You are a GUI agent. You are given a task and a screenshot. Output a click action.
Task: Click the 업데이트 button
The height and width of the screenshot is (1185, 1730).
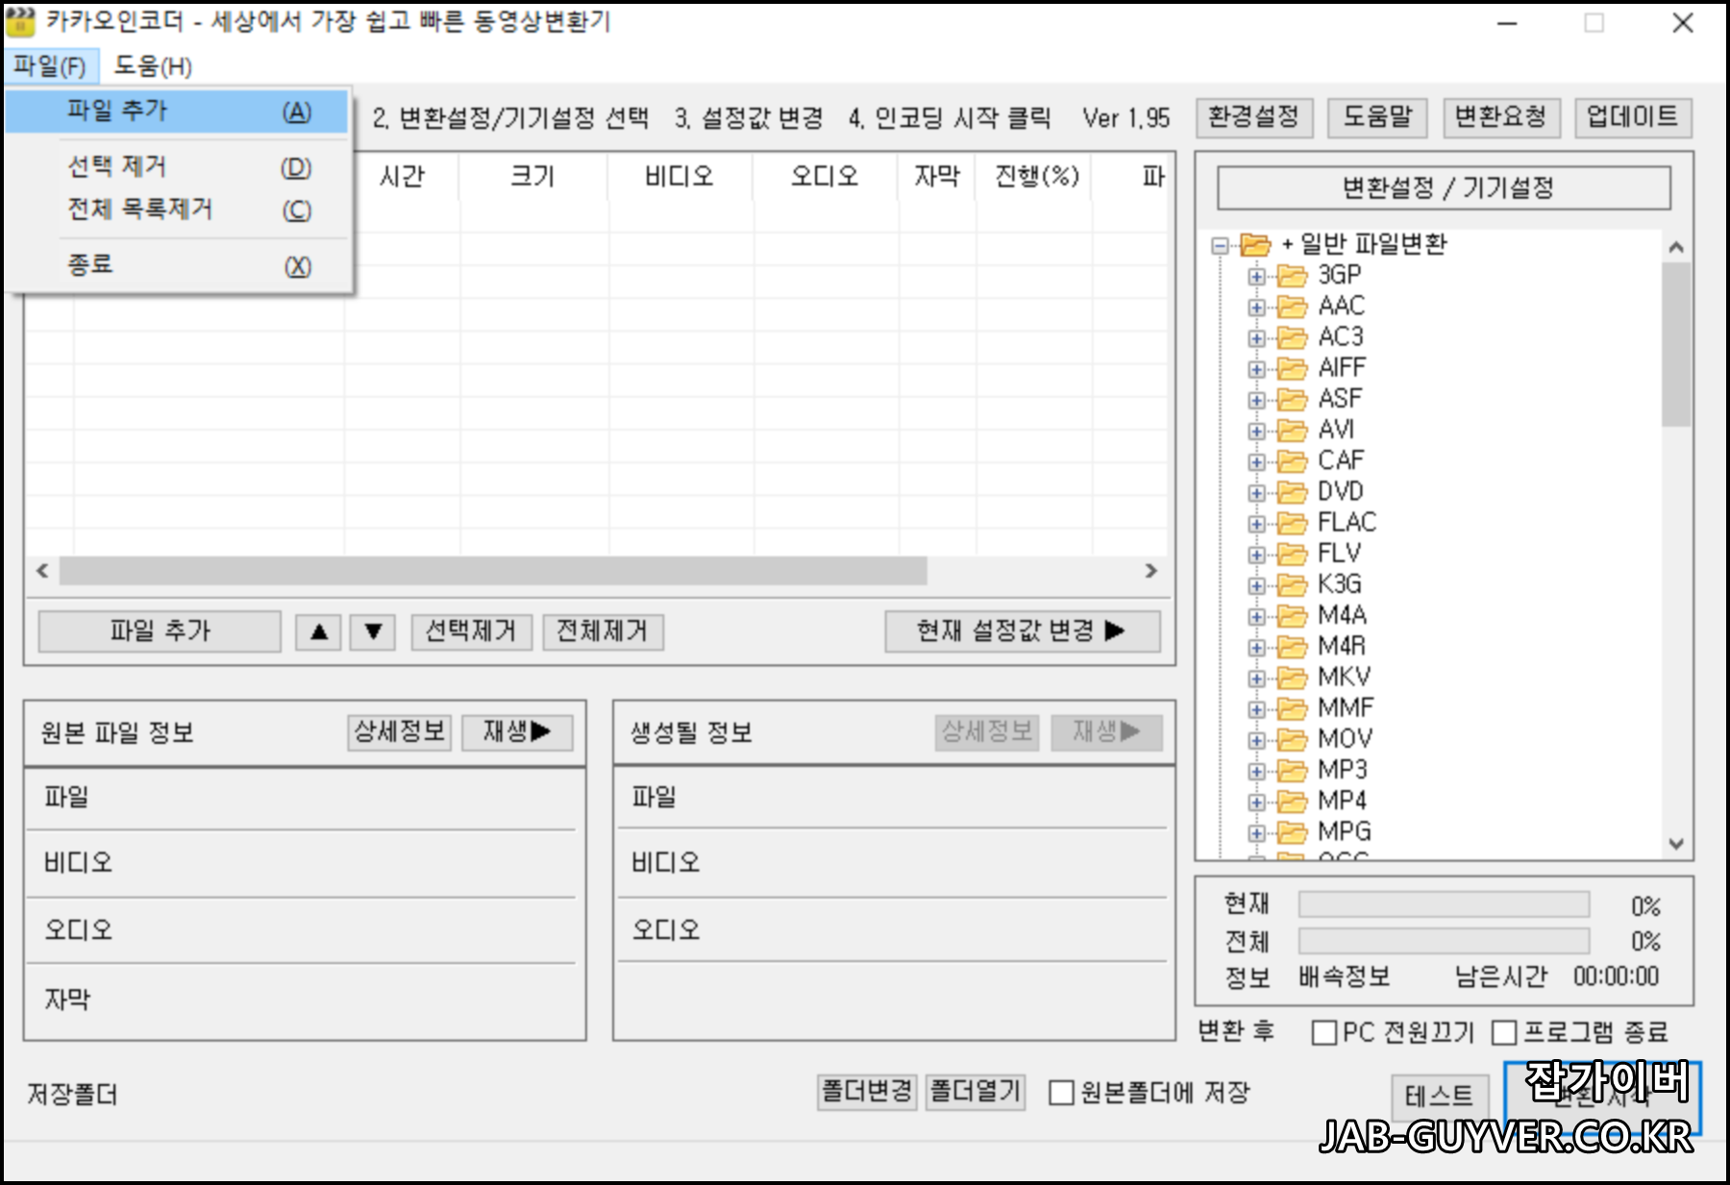[x=1632, y=117]
